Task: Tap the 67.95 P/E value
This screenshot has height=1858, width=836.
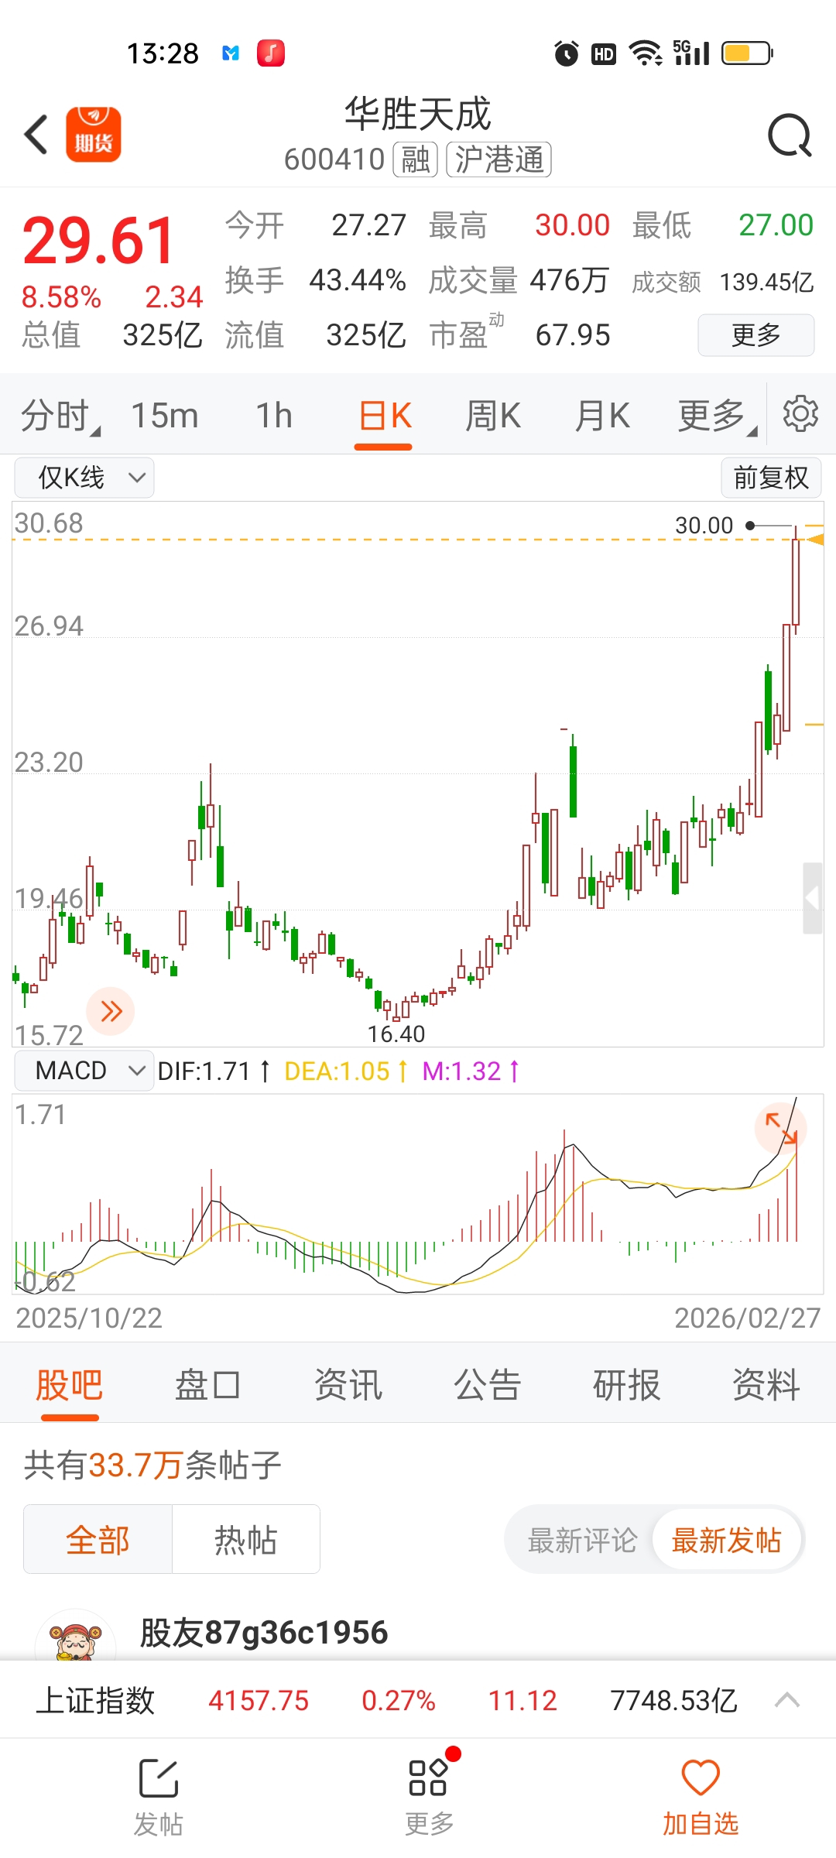Action: click(x=573, y=335)
